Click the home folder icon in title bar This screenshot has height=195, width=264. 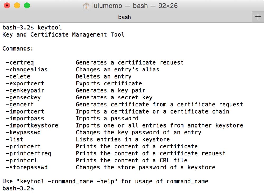86,6
